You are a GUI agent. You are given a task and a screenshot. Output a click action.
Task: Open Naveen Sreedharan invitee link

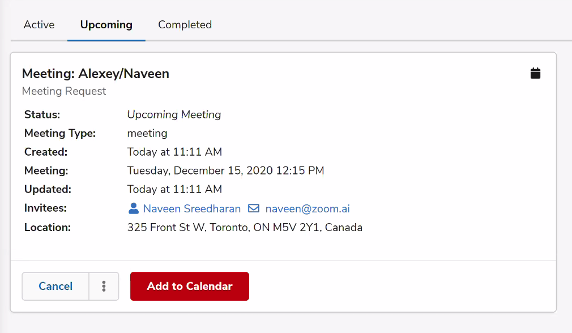[192, 208]
